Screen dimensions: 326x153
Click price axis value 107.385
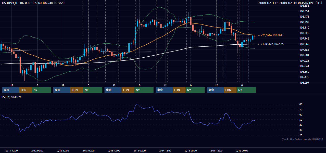(305, 49)
